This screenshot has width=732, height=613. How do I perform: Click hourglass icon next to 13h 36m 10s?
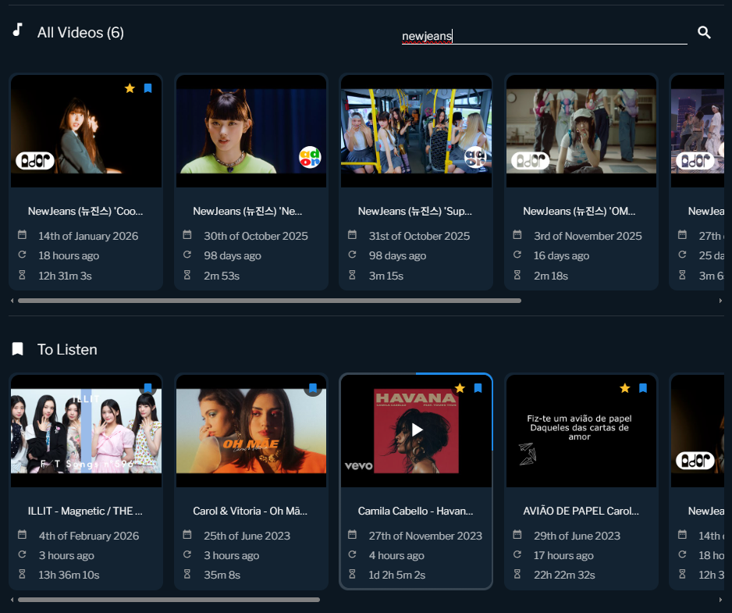pyautogui.click(x=22, y=574)
